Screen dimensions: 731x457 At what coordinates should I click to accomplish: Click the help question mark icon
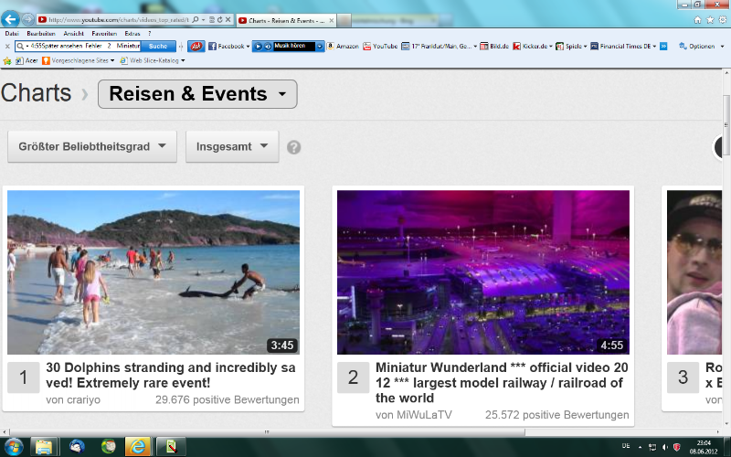[293, 147]
